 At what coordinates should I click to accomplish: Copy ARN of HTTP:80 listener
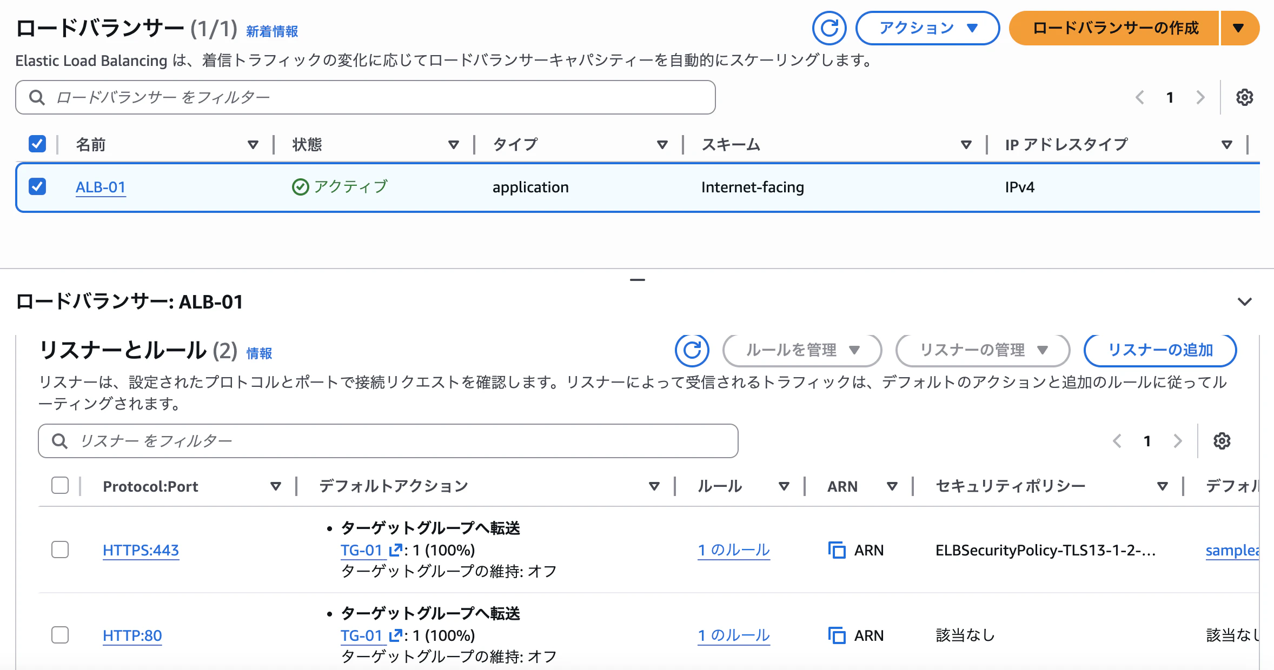click(x=837, y=635)
